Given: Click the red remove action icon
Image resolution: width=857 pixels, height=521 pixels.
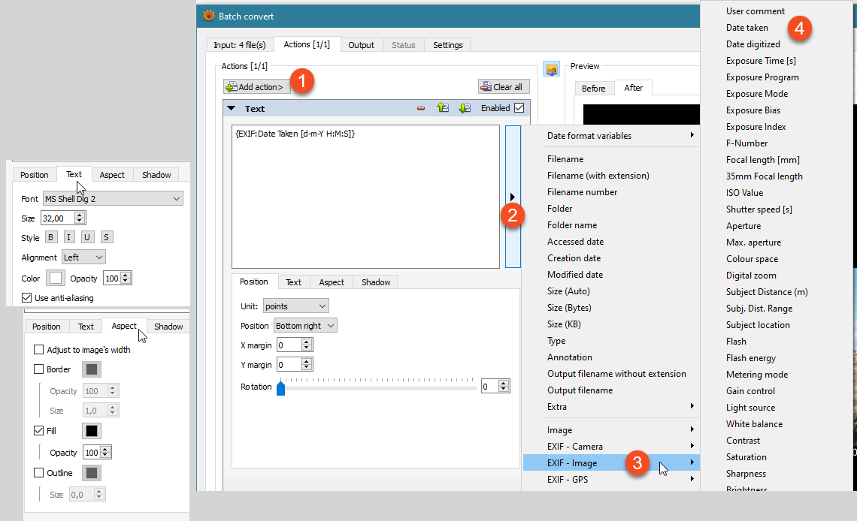Looking at the screenshot, I should click(x=421, y=109).
